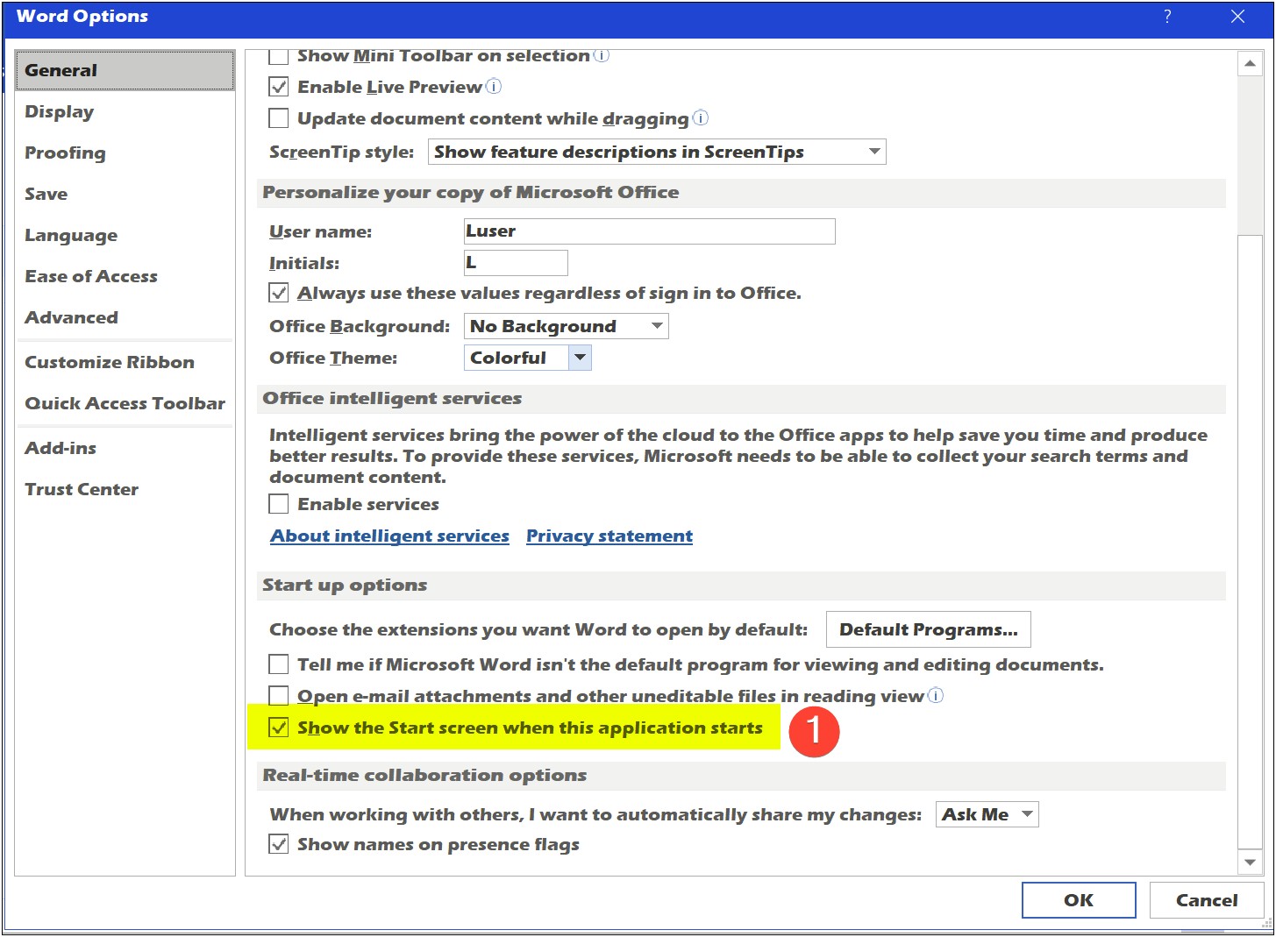Screen dimensions: 1276x937
Task: Enable Update document content while dragging
Action: tap(279, 118)
